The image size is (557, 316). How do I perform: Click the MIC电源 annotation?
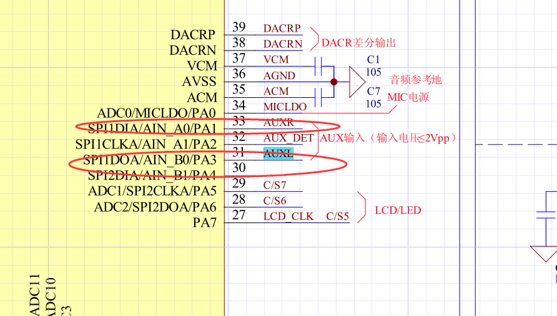[x=408, y=97]
